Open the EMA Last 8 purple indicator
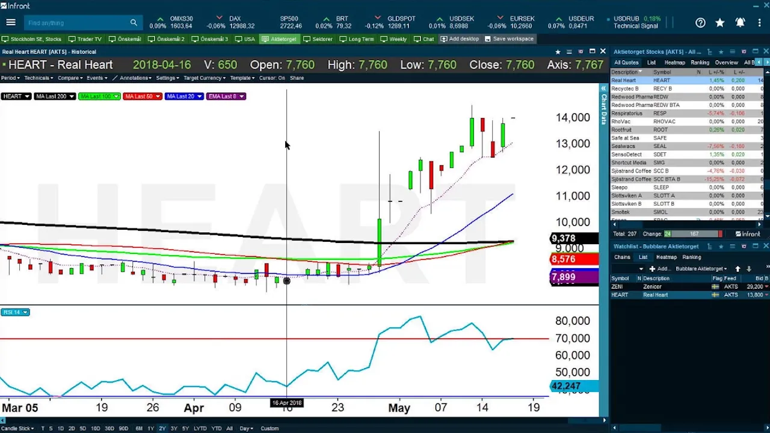 (226, 96)
